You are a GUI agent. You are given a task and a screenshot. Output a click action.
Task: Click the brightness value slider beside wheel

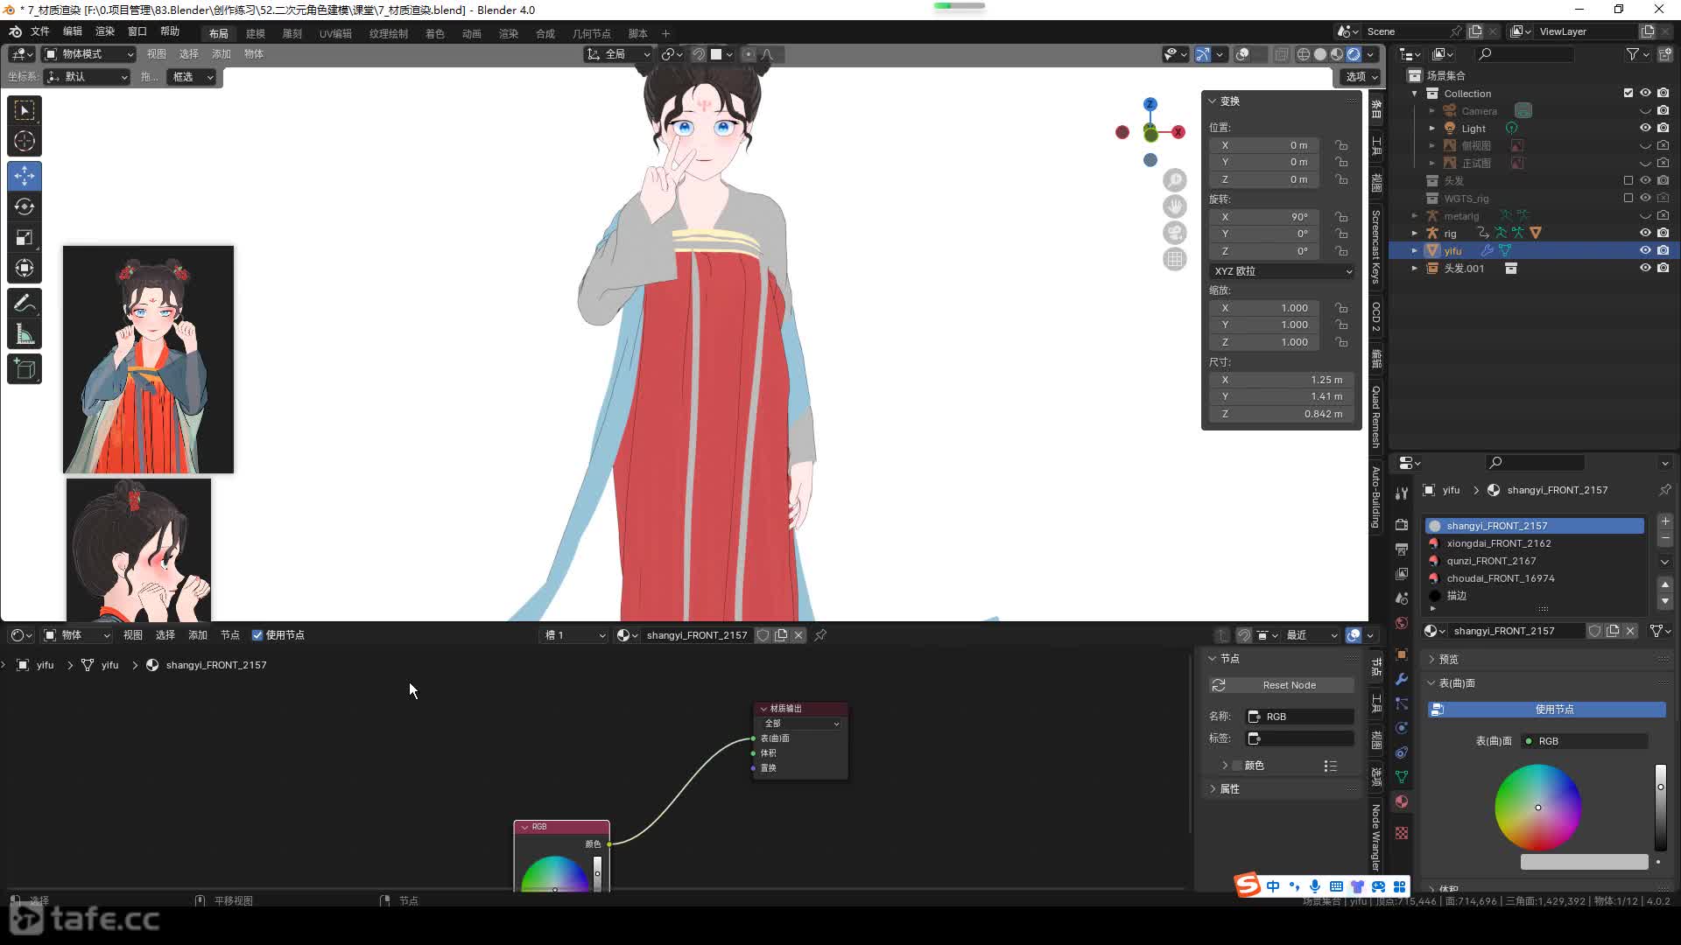point(1660,807)
